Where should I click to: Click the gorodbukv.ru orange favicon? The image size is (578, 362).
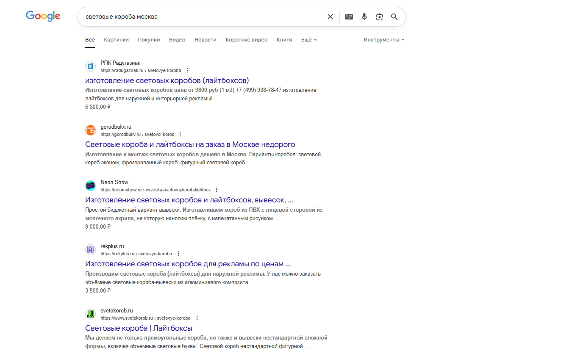90,130
